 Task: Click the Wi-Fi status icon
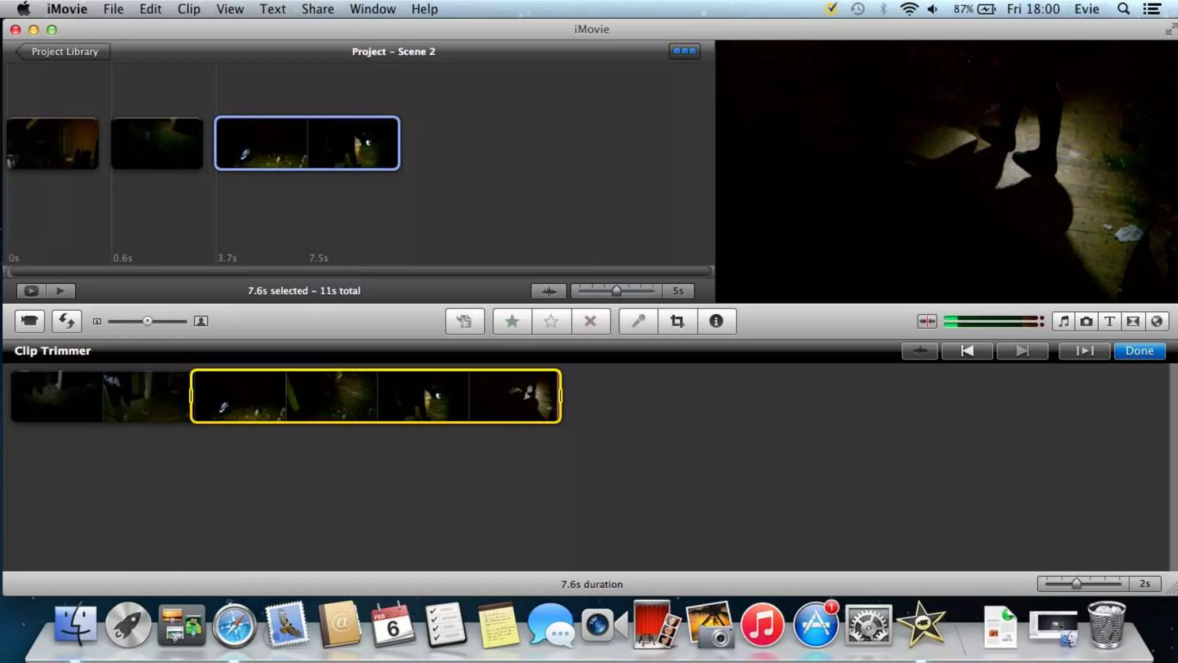(909, 9)
